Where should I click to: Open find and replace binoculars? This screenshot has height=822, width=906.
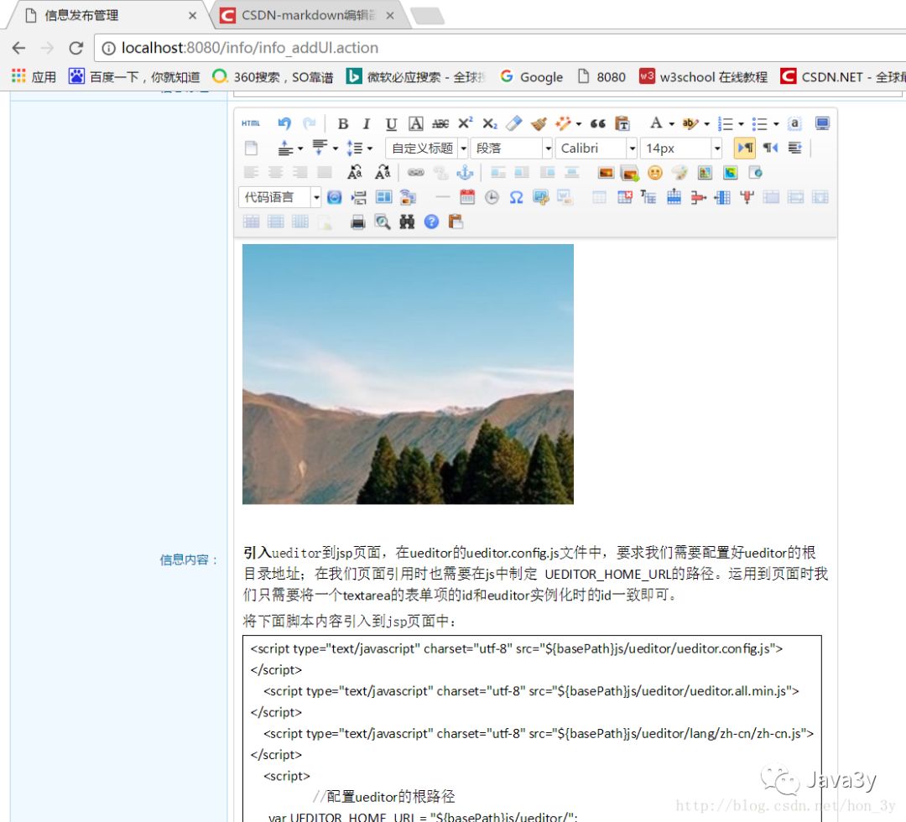(x=407, y=221)
